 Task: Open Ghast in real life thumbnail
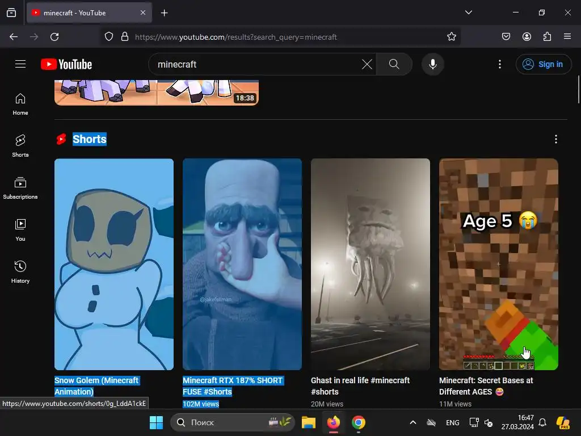[x=370, y=264]
